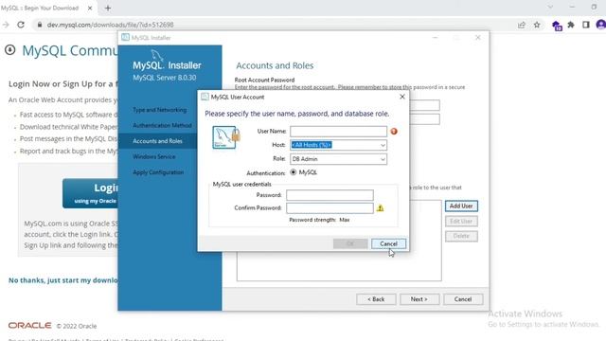
Task: Click the download circle icon beside MySQL Community
Action: click(x=10, y=50)
